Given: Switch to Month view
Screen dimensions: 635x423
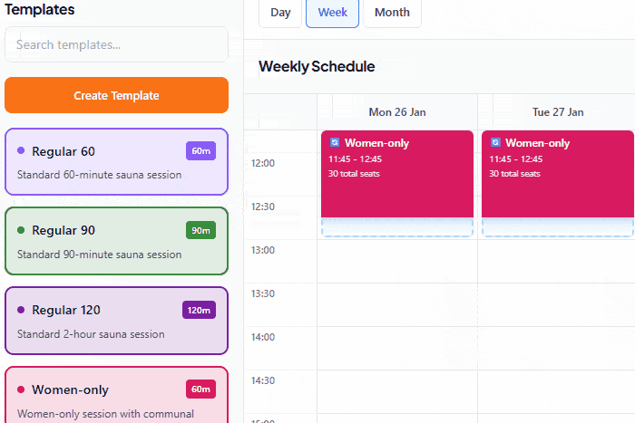Looking at the screenshot, I should point(392,13).
